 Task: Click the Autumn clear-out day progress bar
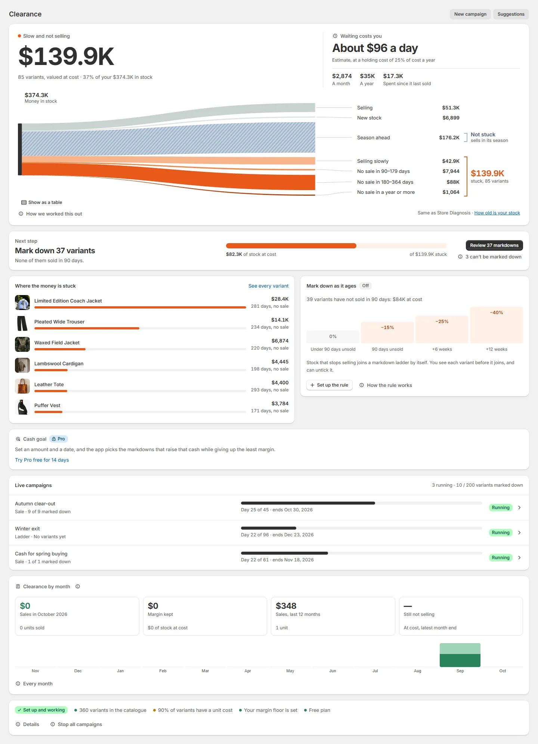[x=361, y=503]
